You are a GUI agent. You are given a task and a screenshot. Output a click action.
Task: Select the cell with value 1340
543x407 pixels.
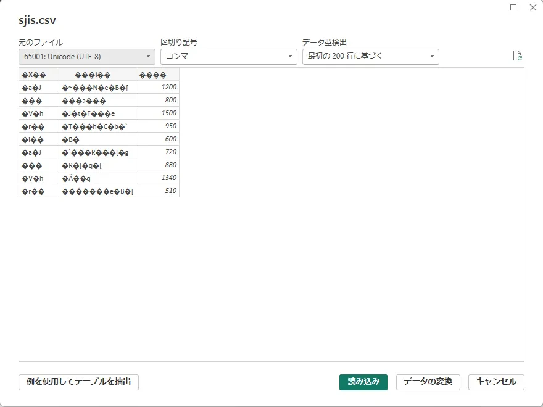157,178
